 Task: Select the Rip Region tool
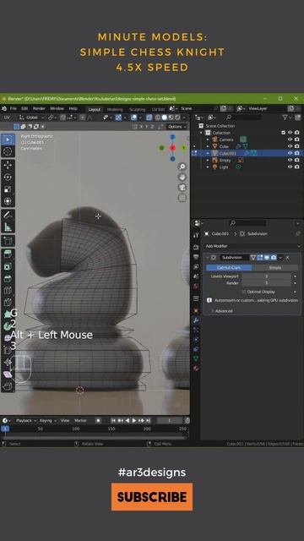pos(8,386)
